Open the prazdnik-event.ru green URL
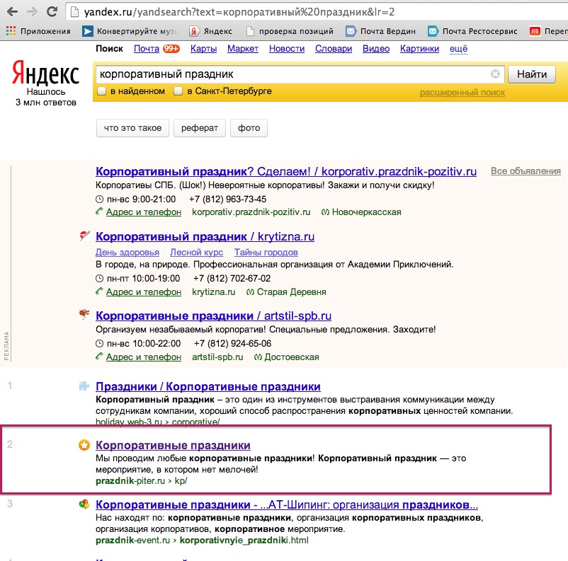This screenshot has width=568, height=561. [202, 540]
